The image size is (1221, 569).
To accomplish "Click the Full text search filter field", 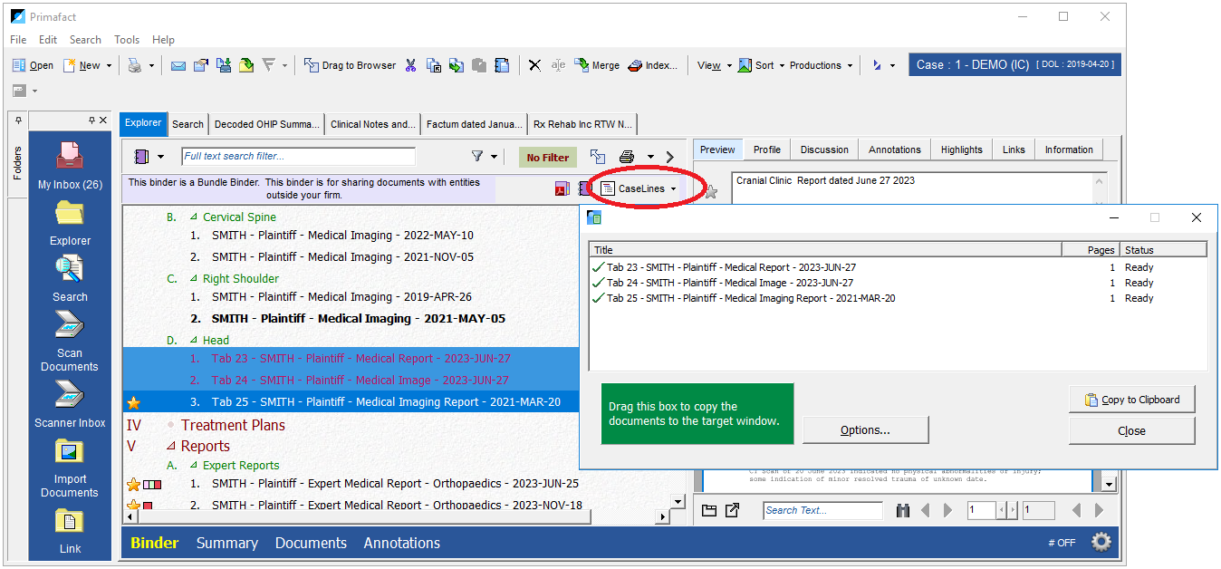I will click(298, 157).
